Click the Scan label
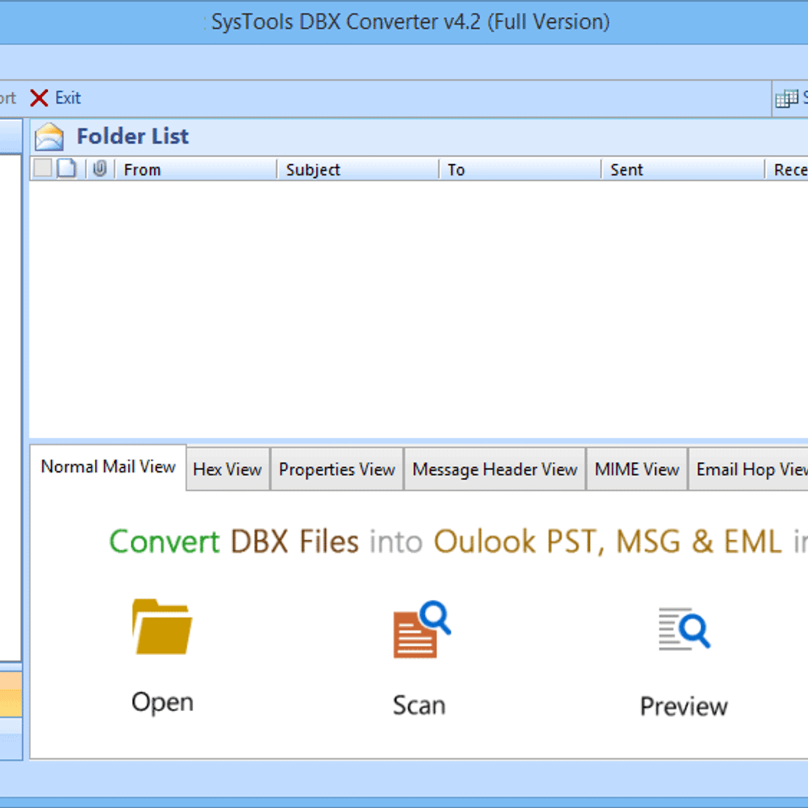The width and height of the screenshot is (808, 808). (419, 705)
